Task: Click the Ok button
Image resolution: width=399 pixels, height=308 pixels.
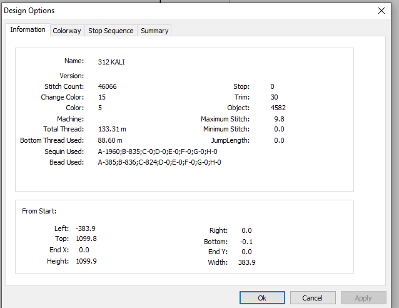Action: coord(262,298)
